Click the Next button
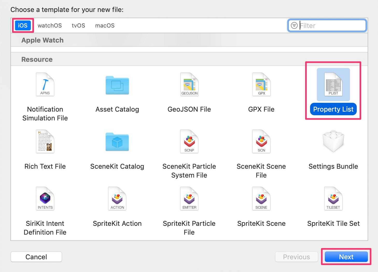This screenshot has width=378, height=272. pyautogui.click(x=346, y=257)
